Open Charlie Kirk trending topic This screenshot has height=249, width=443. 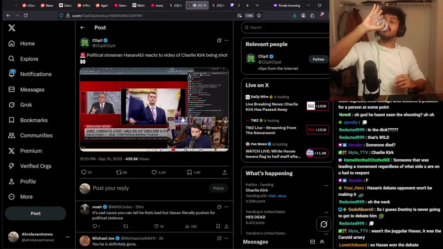[257, 190]
